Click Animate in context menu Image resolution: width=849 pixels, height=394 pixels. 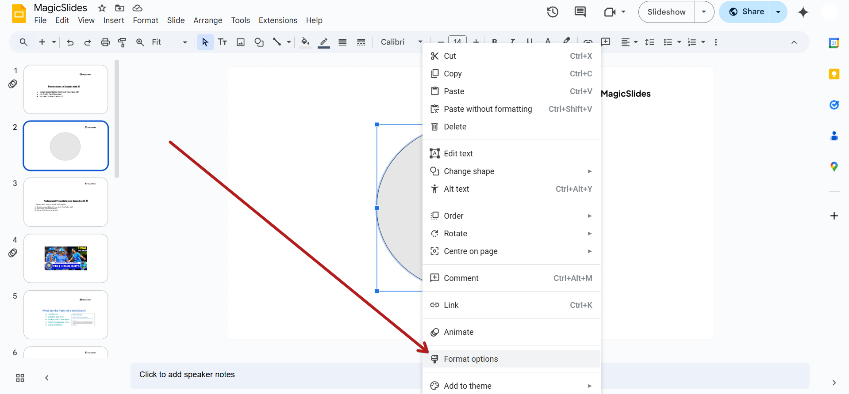(x=511, y=332)
